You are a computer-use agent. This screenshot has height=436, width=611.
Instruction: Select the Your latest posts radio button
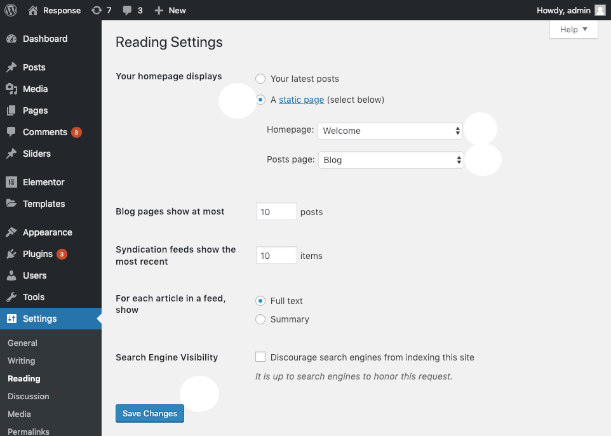pyautogui.click(x=260, y=79)
